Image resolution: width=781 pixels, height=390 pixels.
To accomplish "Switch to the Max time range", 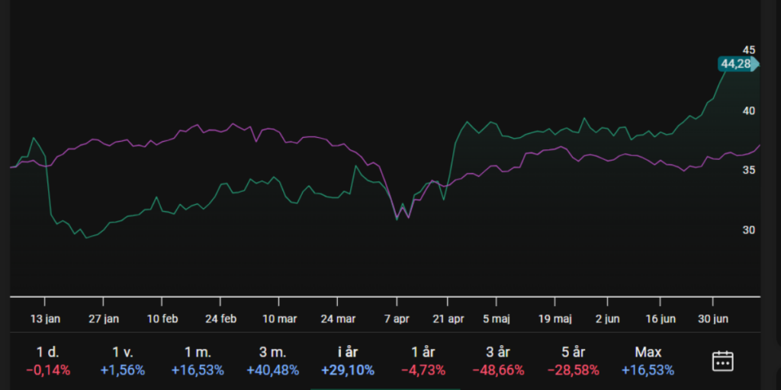I will tap(648, 361).
